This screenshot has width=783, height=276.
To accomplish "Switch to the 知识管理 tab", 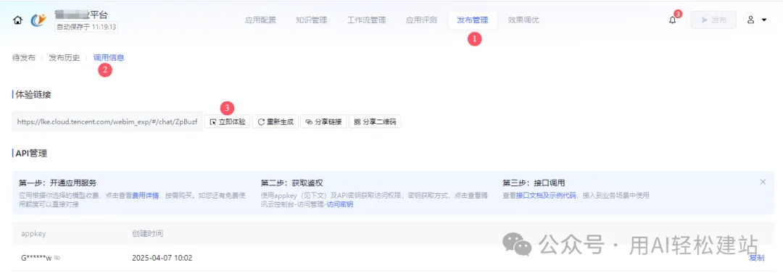I will (311, 20).
